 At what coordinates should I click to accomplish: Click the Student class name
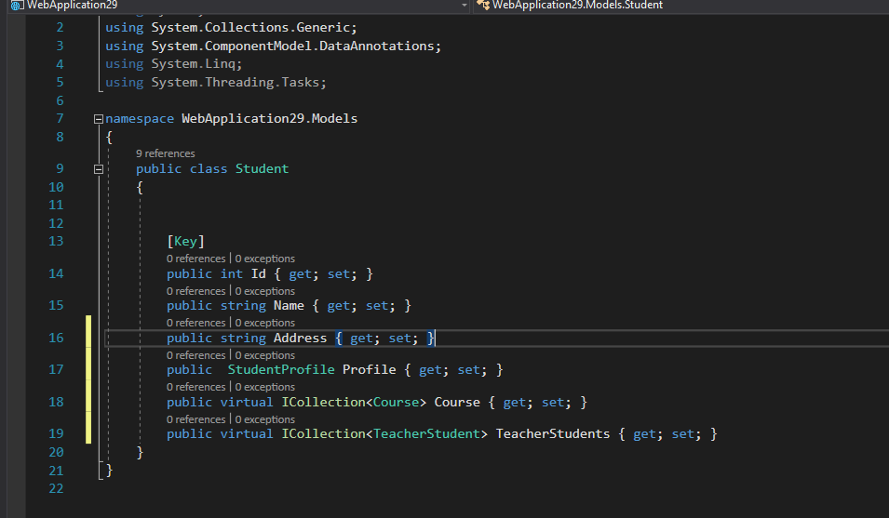[262, 168]
